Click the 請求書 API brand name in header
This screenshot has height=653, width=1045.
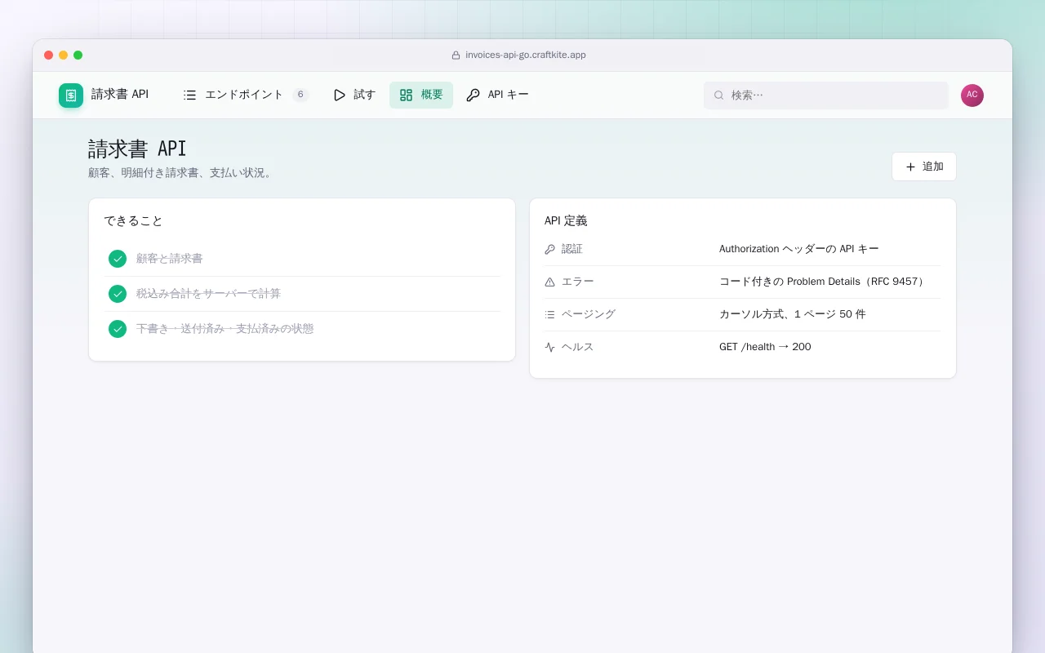tap(120, 95)
